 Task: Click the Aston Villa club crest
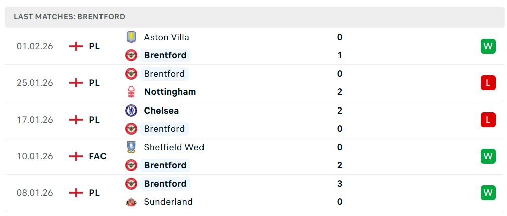pos(131,37)
